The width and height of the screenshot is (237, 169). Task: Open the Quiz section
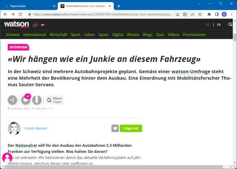coord(160,34)
